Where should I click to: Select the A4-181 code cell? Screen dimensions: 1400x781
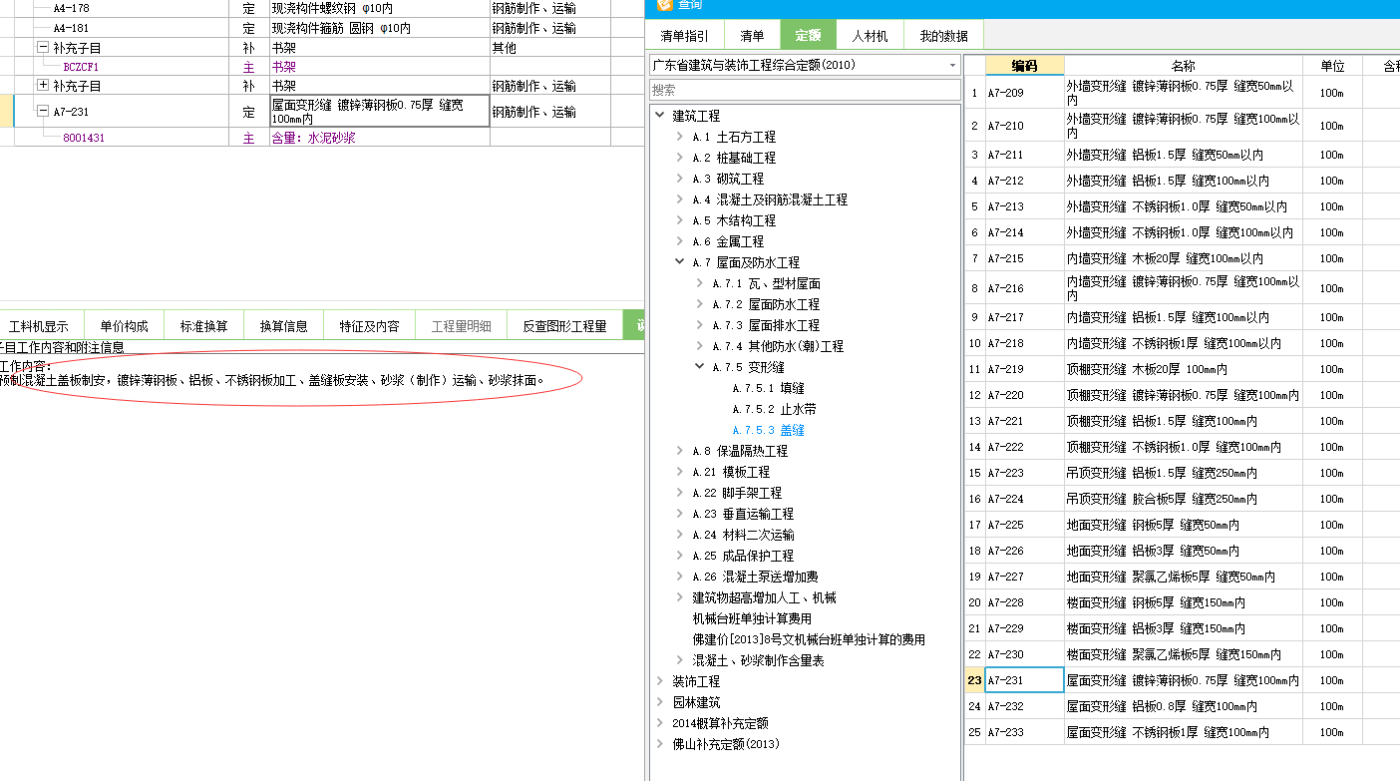[71, 28]
